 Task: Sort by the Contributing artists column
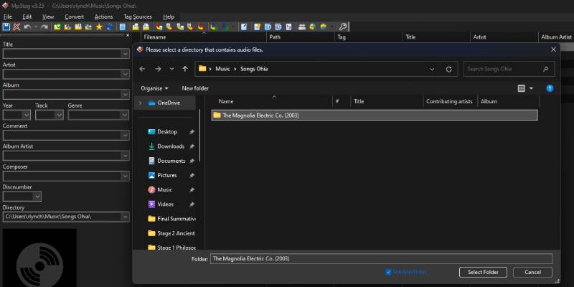tap(449, 101)
